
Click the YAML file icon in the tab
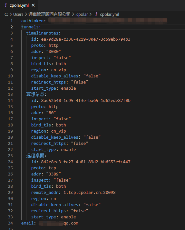(x=6, y=5)
